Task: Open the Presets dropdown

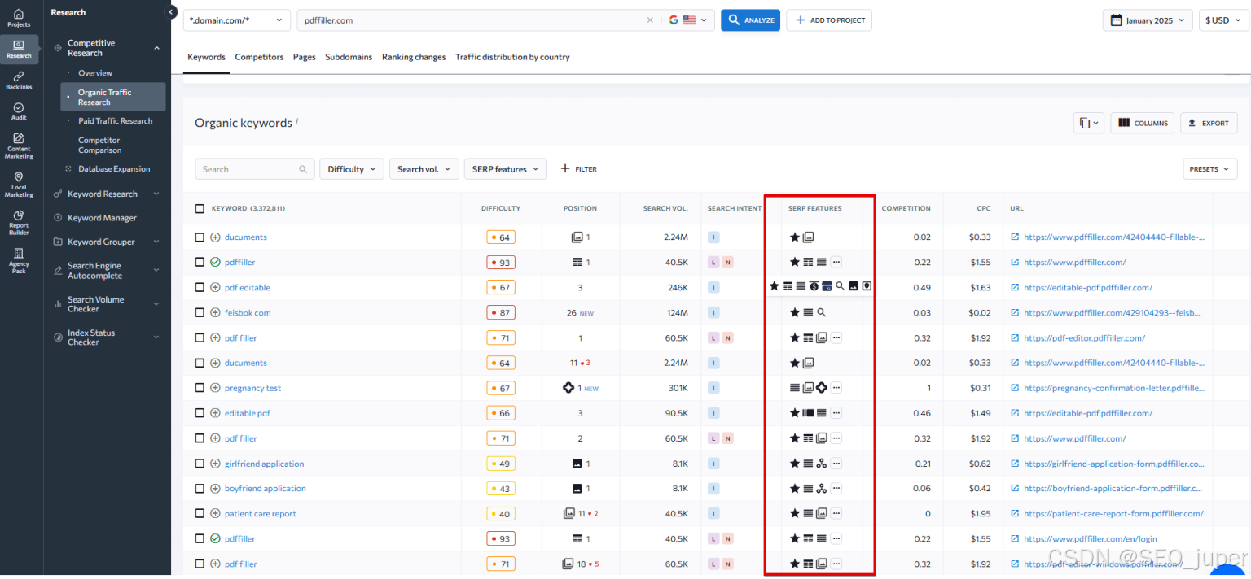Action: pos(1209,169)
